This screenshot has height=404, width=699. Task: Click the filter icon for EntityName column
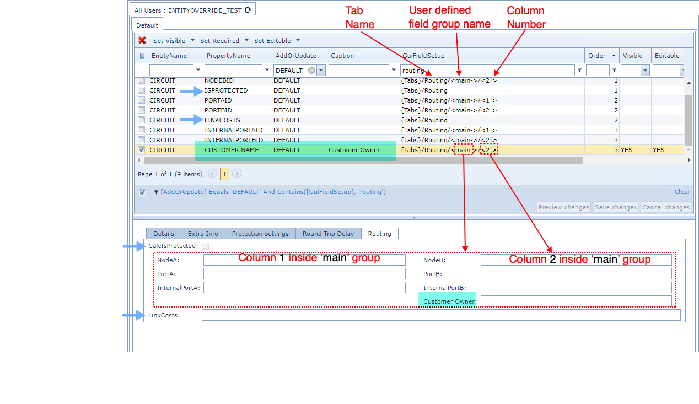[198, 71]
